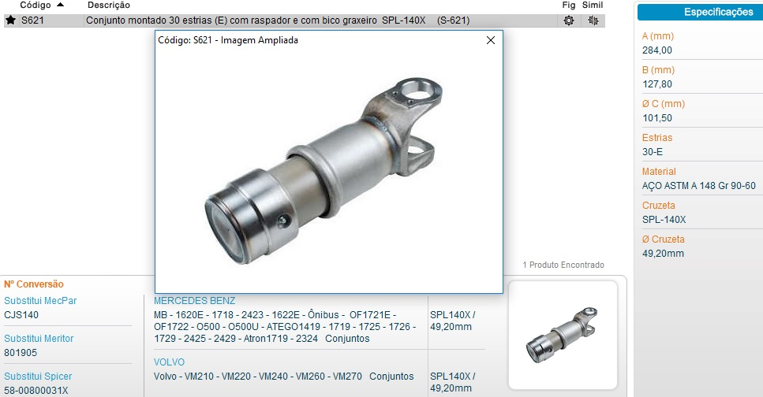Click the MERCEDES BENZ heading
The width and height of the screenshot is (763, 397).
click(x=194, y=301)
